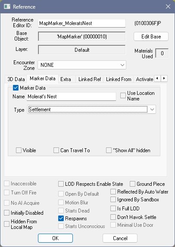This screenshot has height=247, width=175.
Task: Tick Use Location Name checkbox
Action: click(123, 95)
